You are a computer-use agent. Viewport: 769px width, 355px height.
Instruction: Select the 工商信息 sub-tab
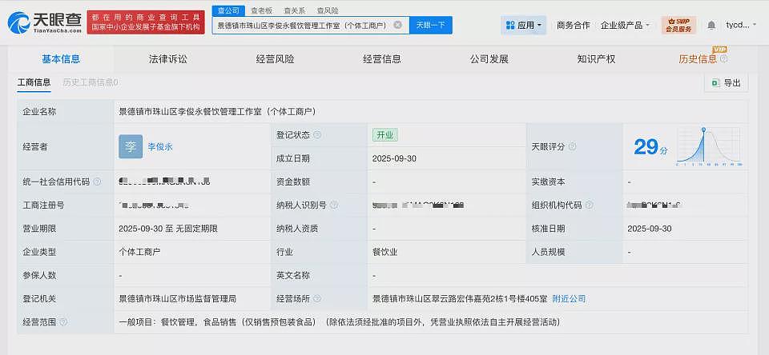pos(34,82)
